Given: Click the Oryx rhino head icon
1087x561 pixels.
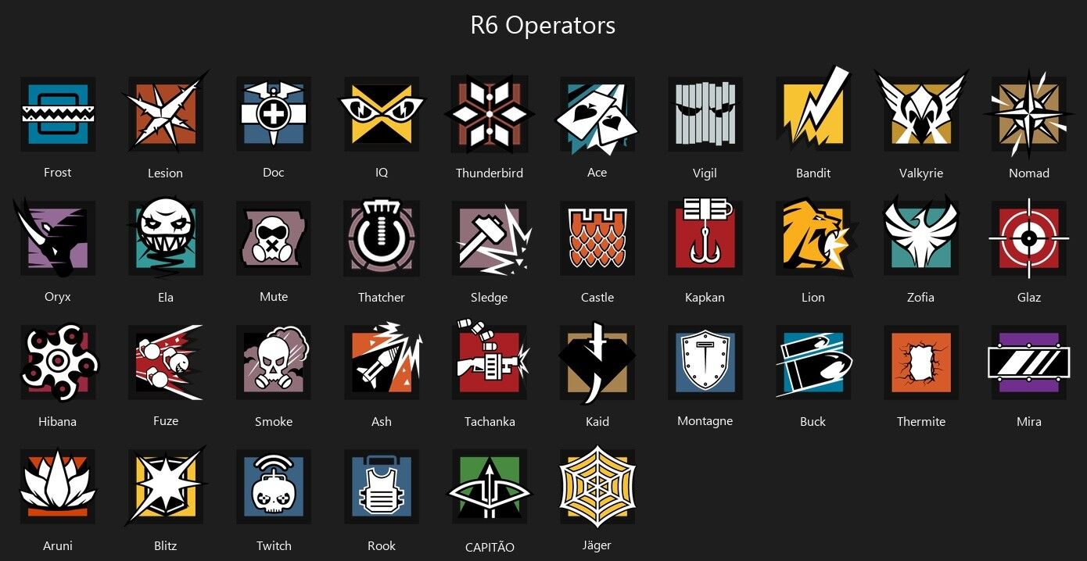Looking at the screenshot, I should (53, 238).
